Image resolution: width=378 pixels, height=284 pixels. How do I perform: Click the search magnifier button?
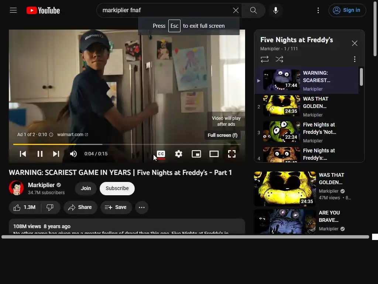click(x=253, y=10)
